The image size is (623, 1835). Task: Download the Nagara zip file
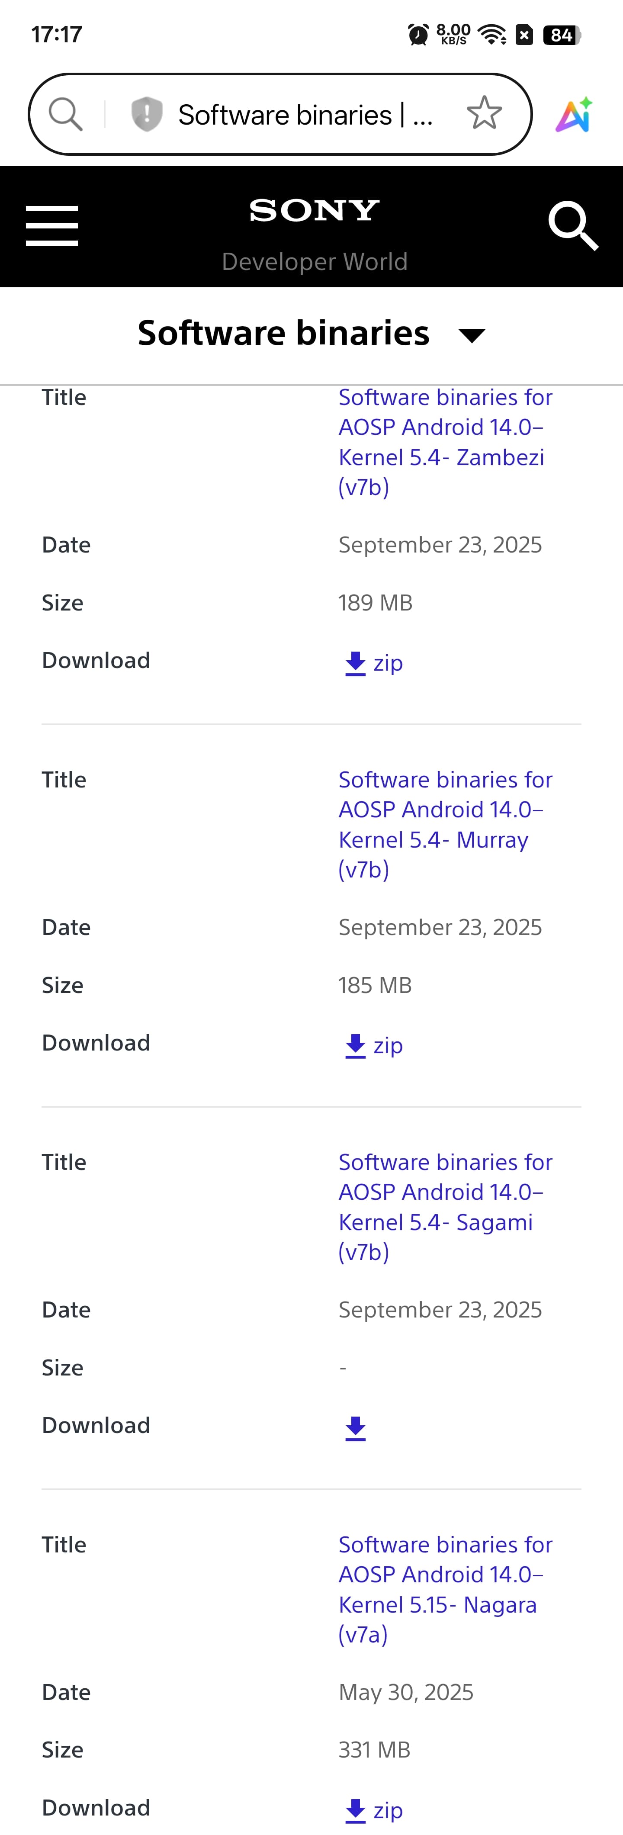375,1810
